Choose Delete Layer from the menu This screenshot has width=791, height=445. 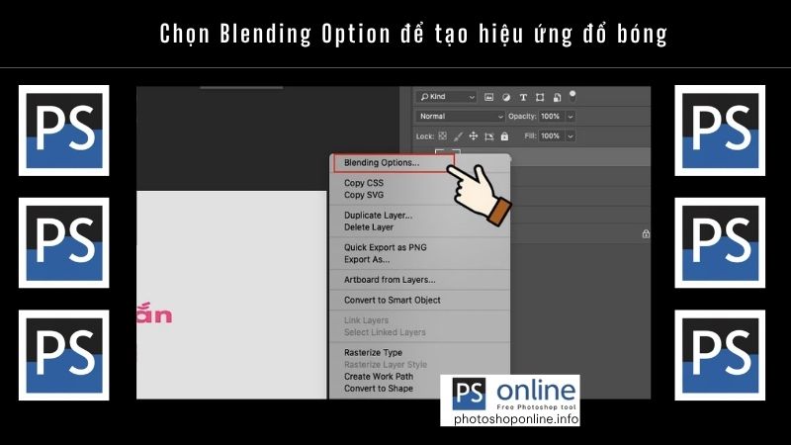point(369,227)
